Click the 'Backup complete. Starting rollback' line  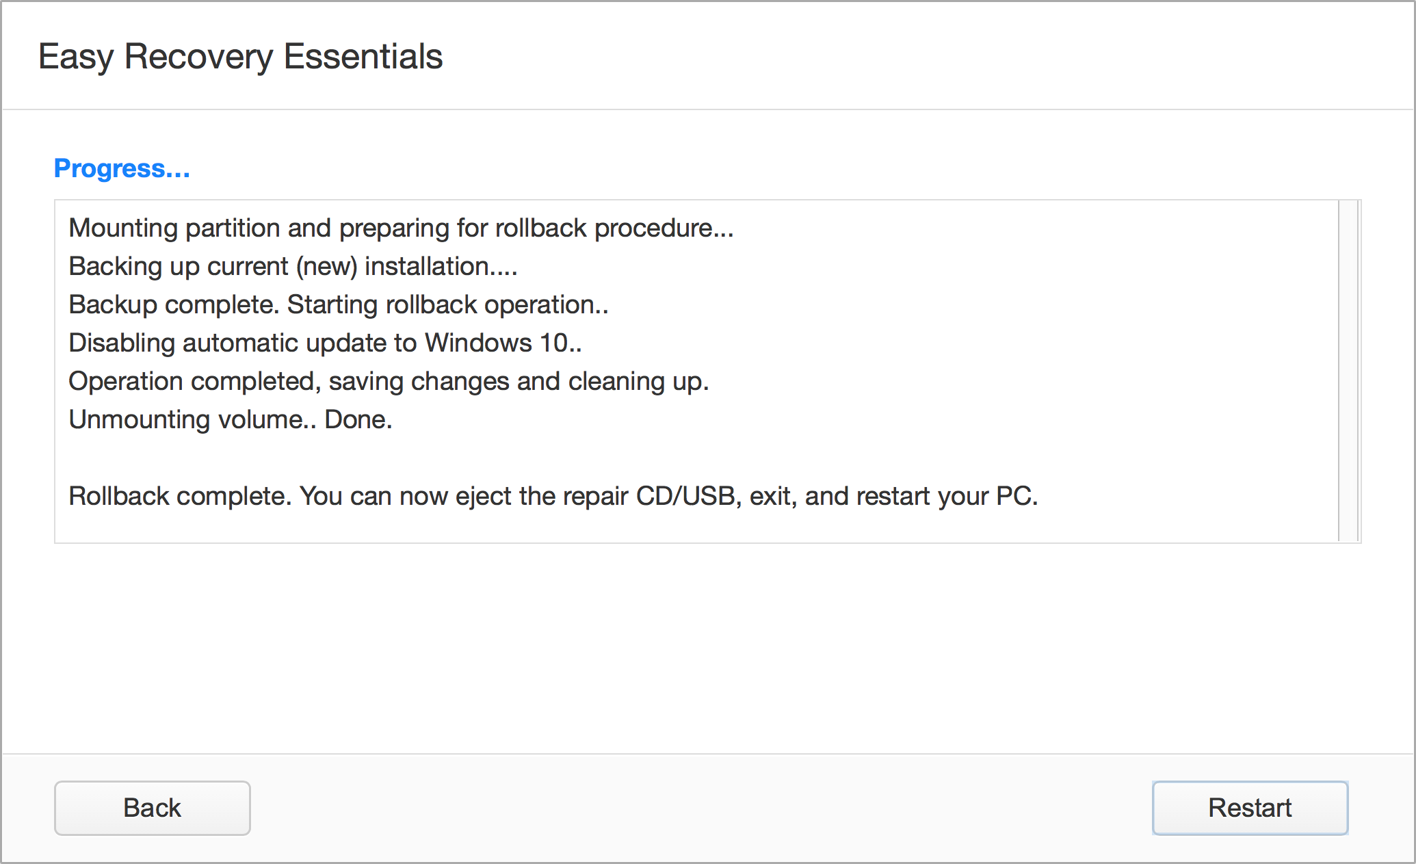(x=338, y=304)
